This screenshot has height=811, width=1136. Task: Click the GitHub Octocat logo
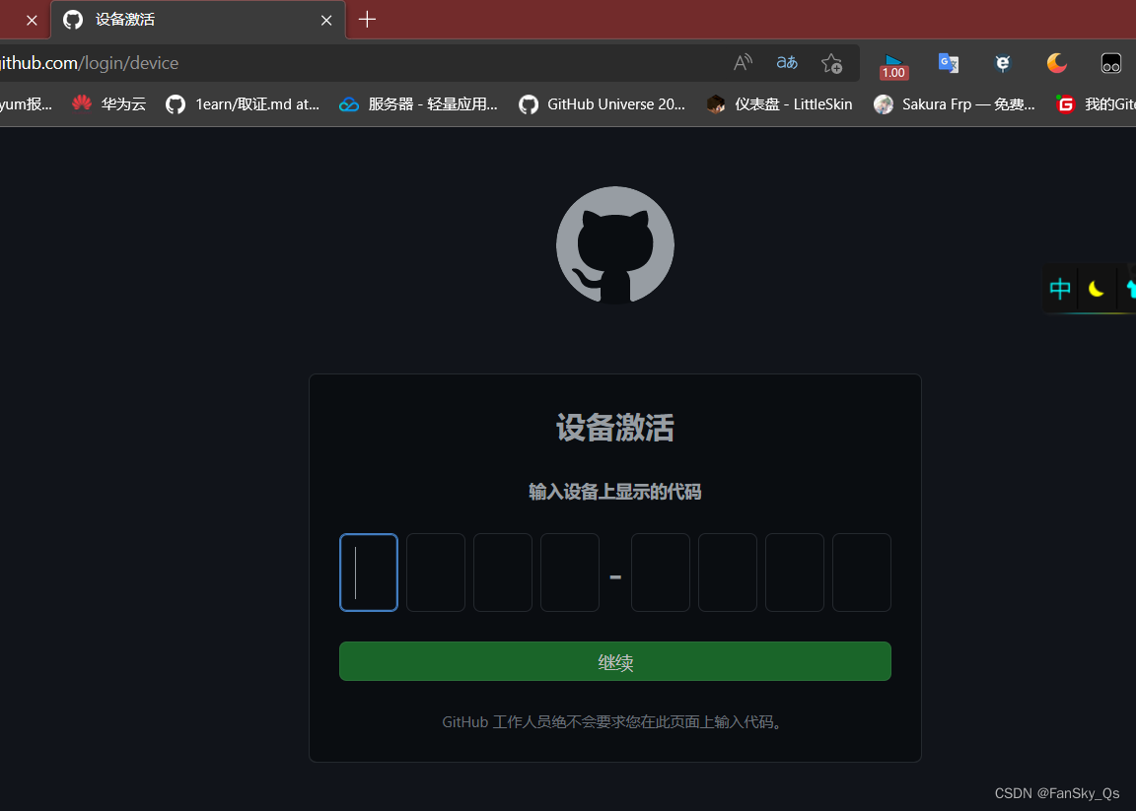point(615,245)
